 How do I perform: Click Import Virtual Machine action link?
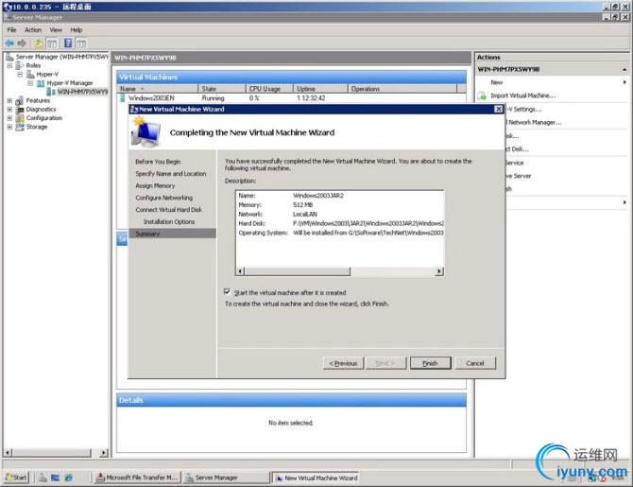(x=522, y=96)
